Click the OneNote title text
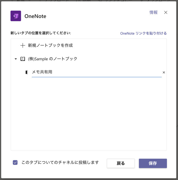This screenshot has width=178, height=180. (35, 16)
